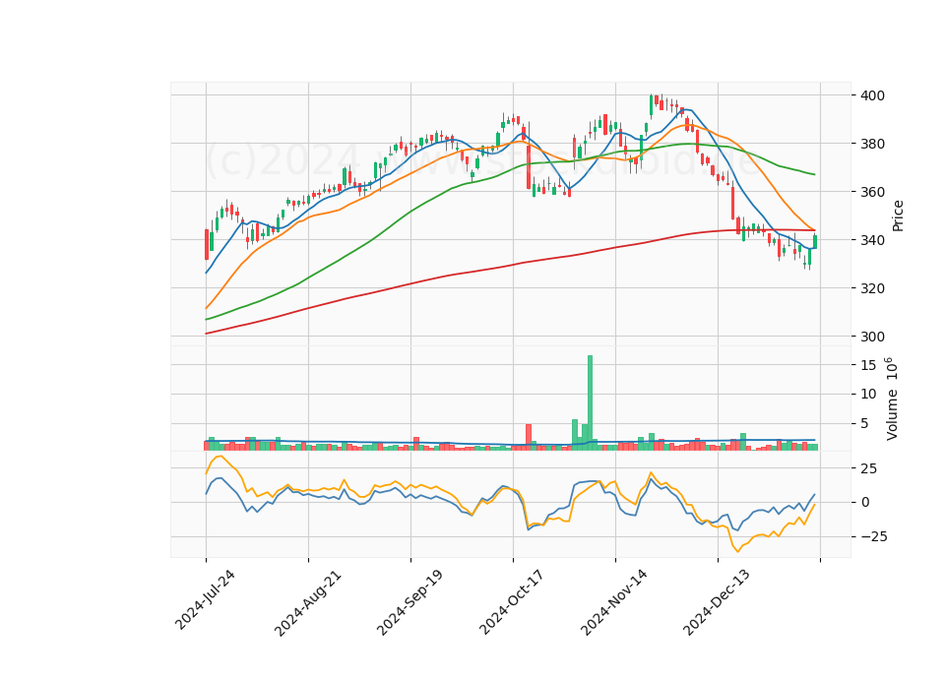Click the tallest green volume bar
945x679 pixels.
590,402
